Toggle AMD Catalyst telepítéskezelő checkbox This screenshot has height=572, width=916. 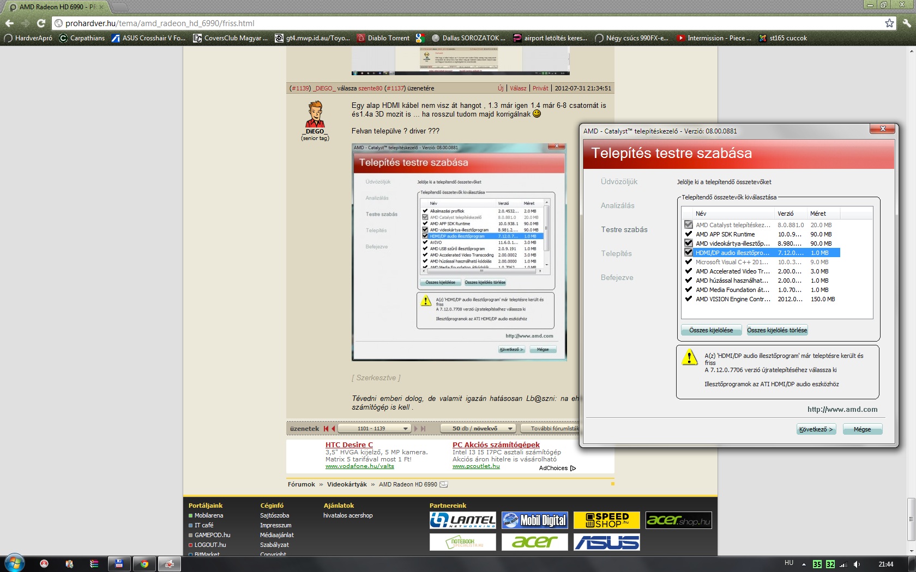689,224
